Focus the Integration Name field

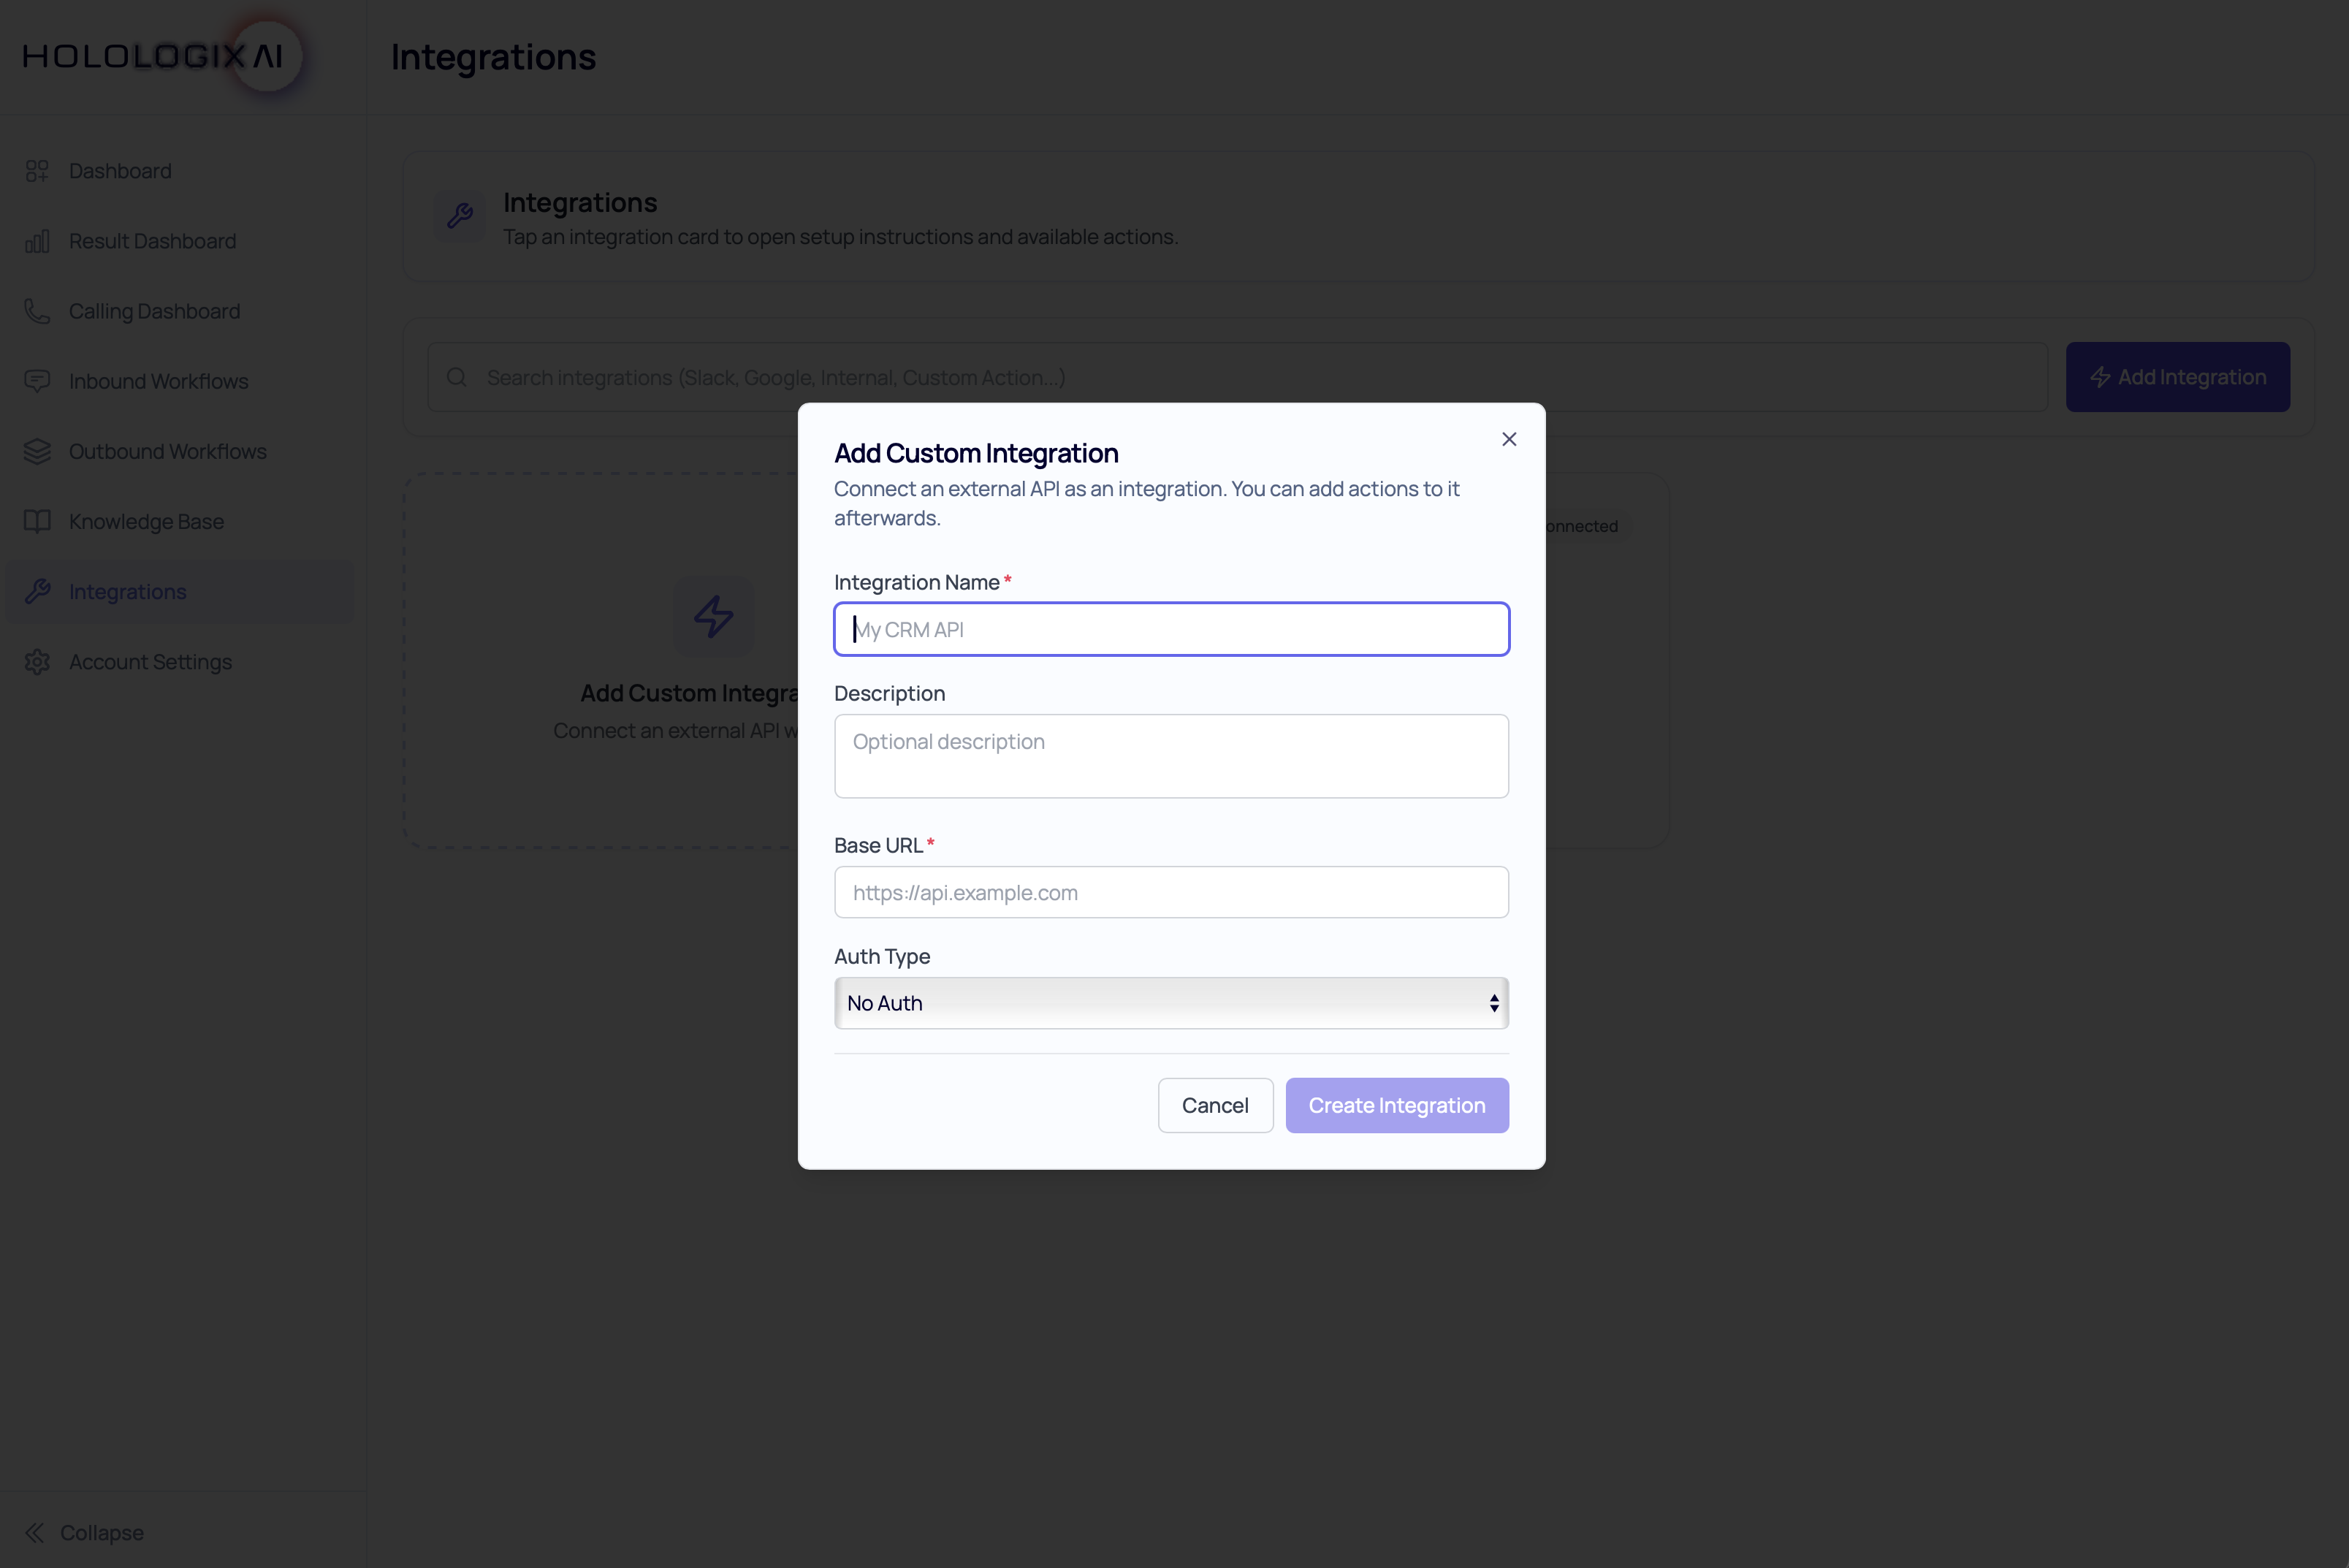1171,629
